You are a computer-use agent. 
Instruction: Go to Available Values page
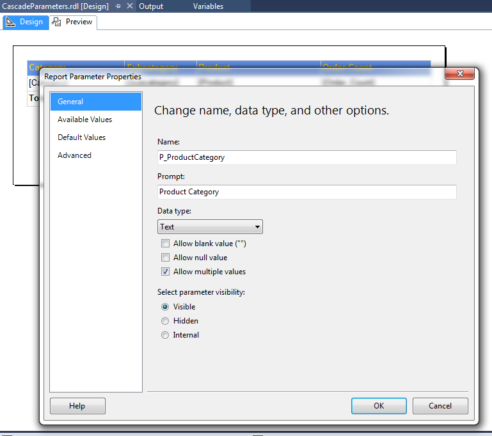pos(84,120)
